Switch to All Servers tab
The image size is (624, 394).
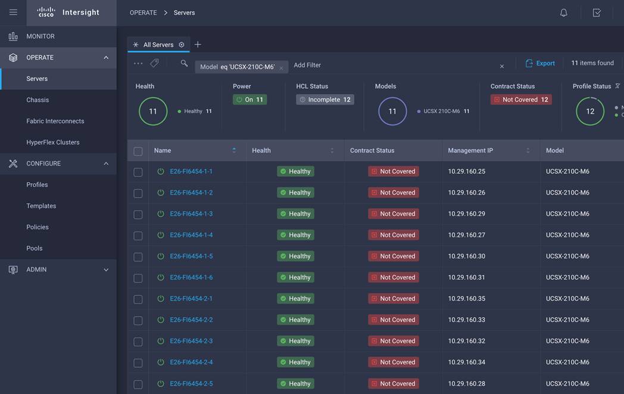click(x=158, y=45)
